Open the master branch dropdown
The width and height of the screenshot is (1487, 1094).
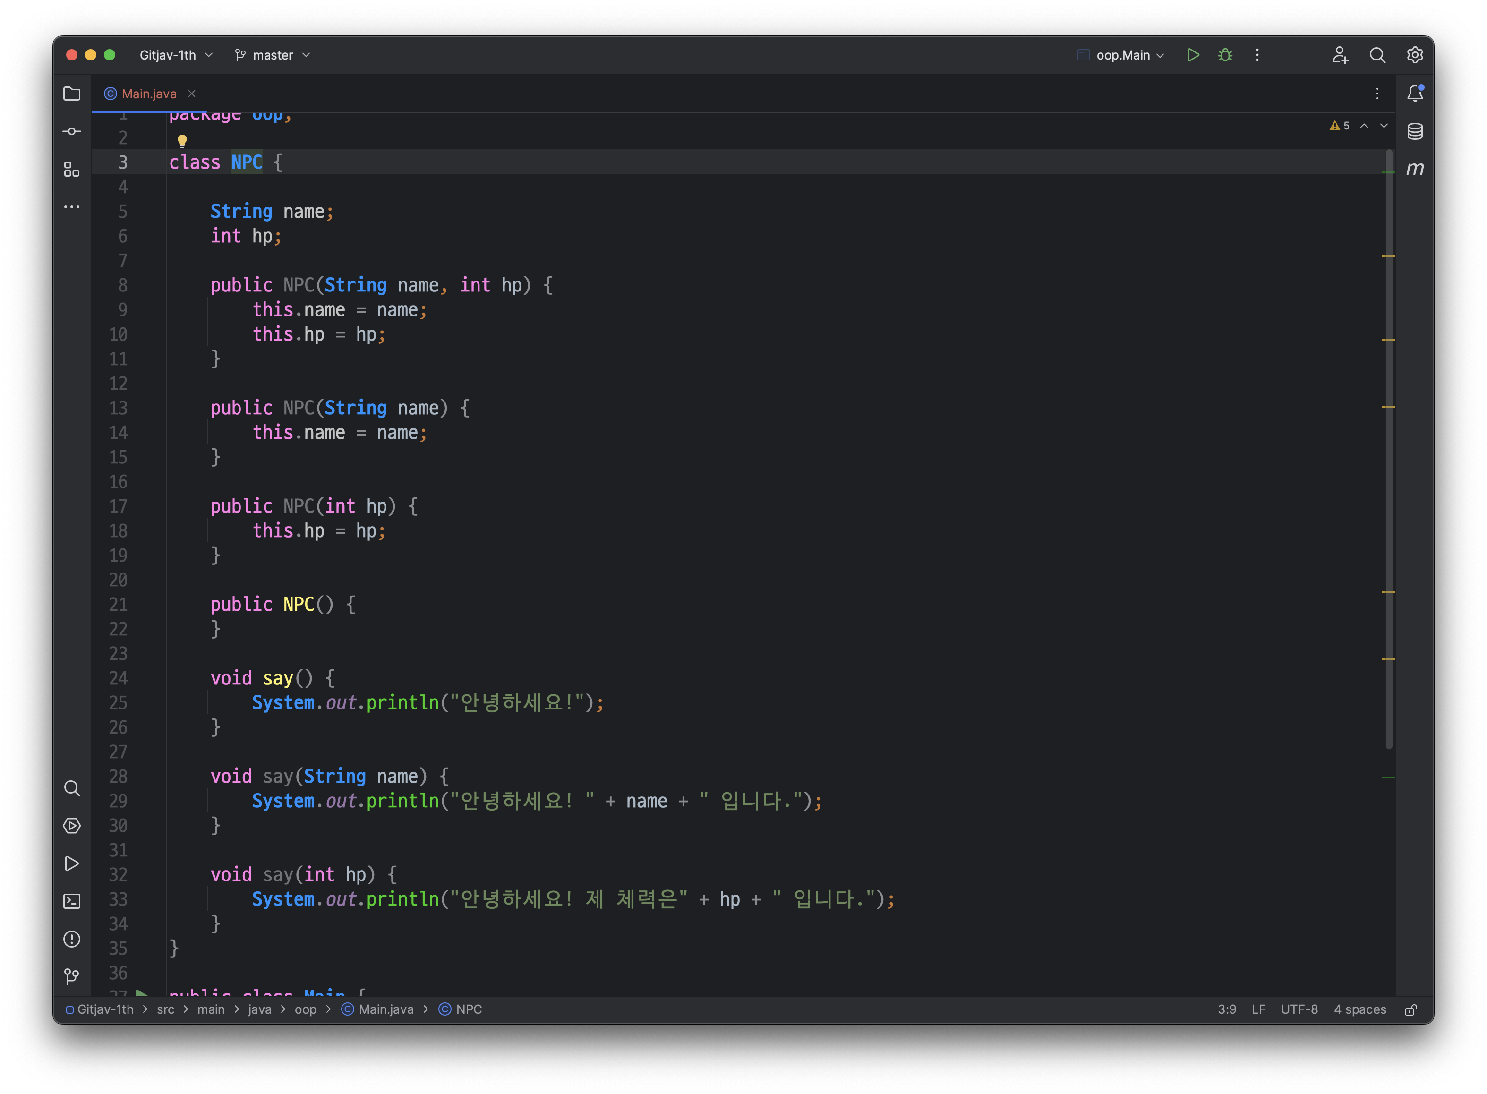pyautogui.click(x=272, y=55)
